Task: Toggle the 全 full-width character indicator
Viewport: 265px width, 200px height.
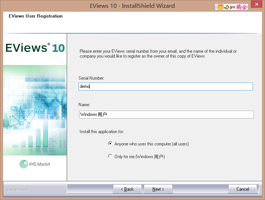Action: [x=245, y=7]
